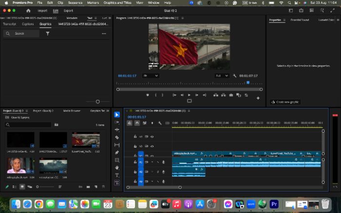Viewport: 341px width, 213px height.
Task: Expand Properties panel group overflow chevrons
Action: [x=338, y=20]
